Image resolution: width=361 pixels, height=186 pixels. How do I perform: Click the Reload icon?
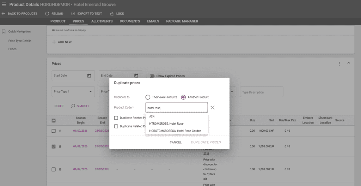tap(47, 14)
